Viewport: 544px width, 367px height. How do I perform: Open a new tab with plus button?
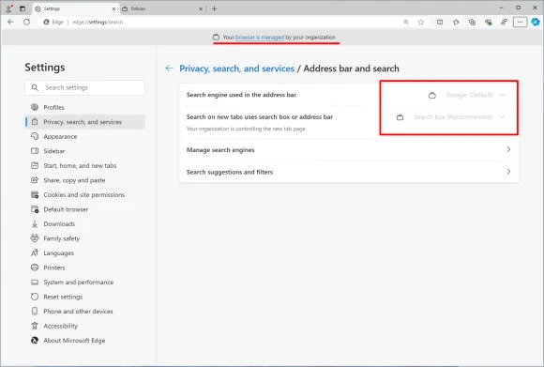coord(214,8)
